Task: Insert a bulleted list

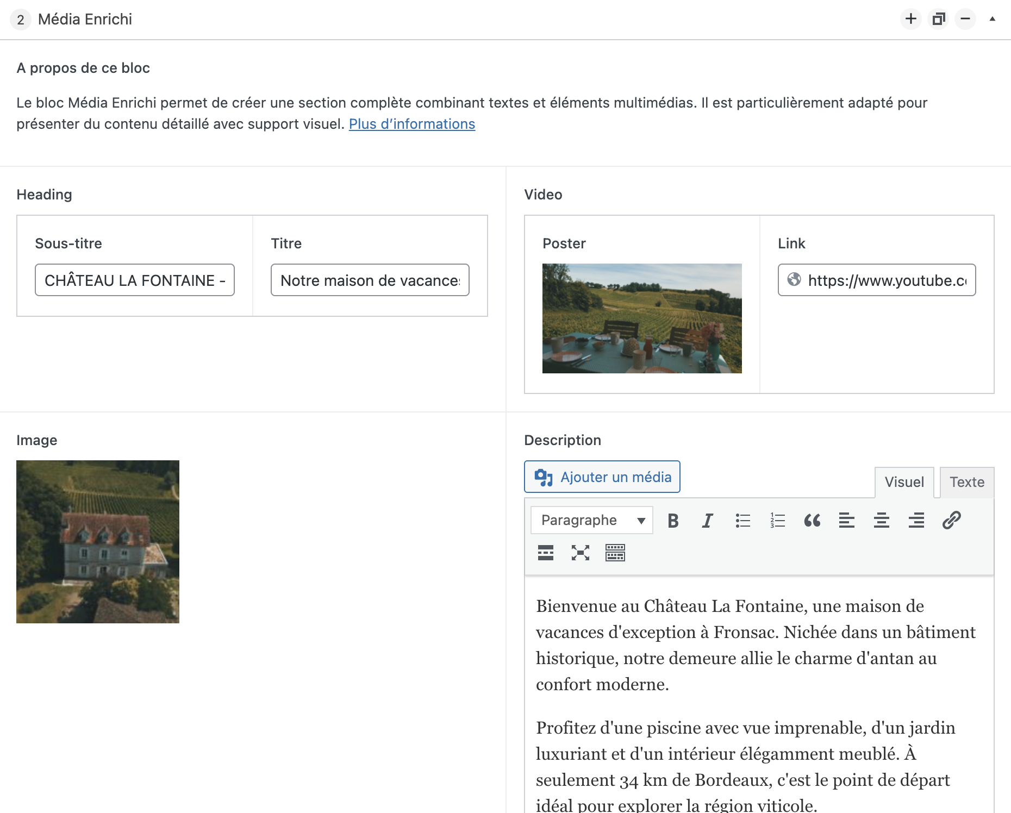Action: point(742,521)
